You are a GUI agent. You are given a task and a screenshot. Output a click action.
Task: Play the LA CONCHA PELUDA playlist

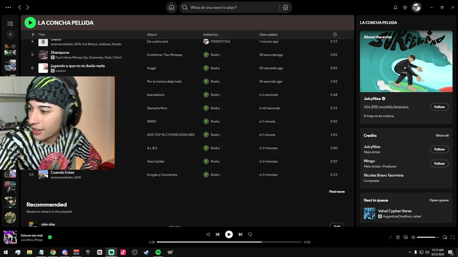(30, 22)
